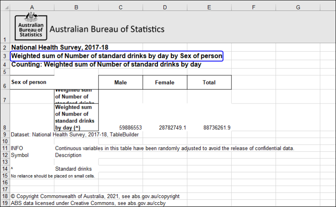Click the 'Dataset: National Health Survey' cell
Viewport: 336px width, 207px height.
pyautogui.click(x=75, y=135)
